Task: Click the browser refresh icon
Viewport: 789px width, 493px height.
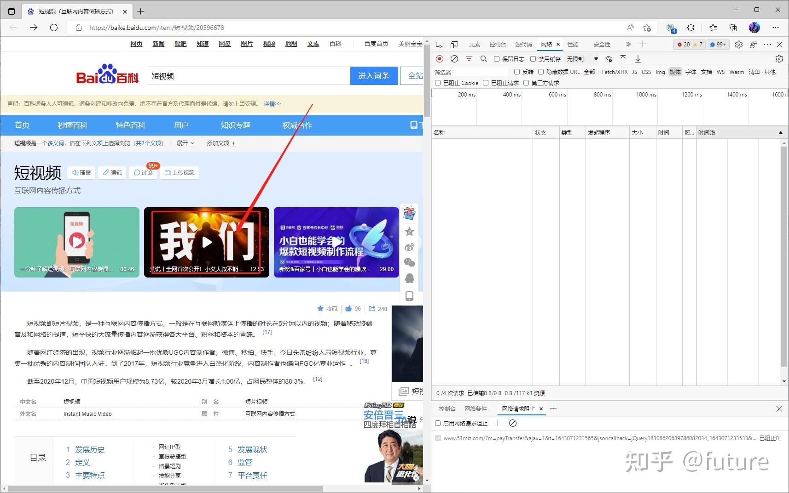Action: pos(54,28)
